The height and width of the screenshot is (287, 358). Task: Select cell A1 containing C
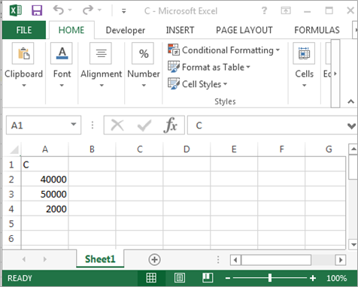coord(45,165)
